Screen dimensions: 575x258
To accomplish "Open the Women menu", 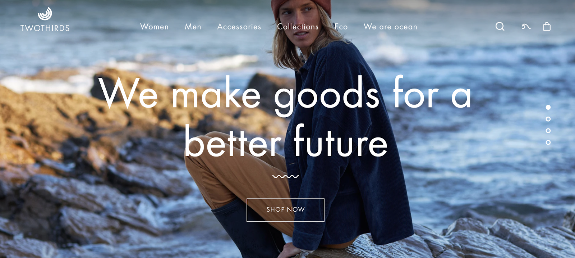I will pyautogui.click(x=154, y=27).
